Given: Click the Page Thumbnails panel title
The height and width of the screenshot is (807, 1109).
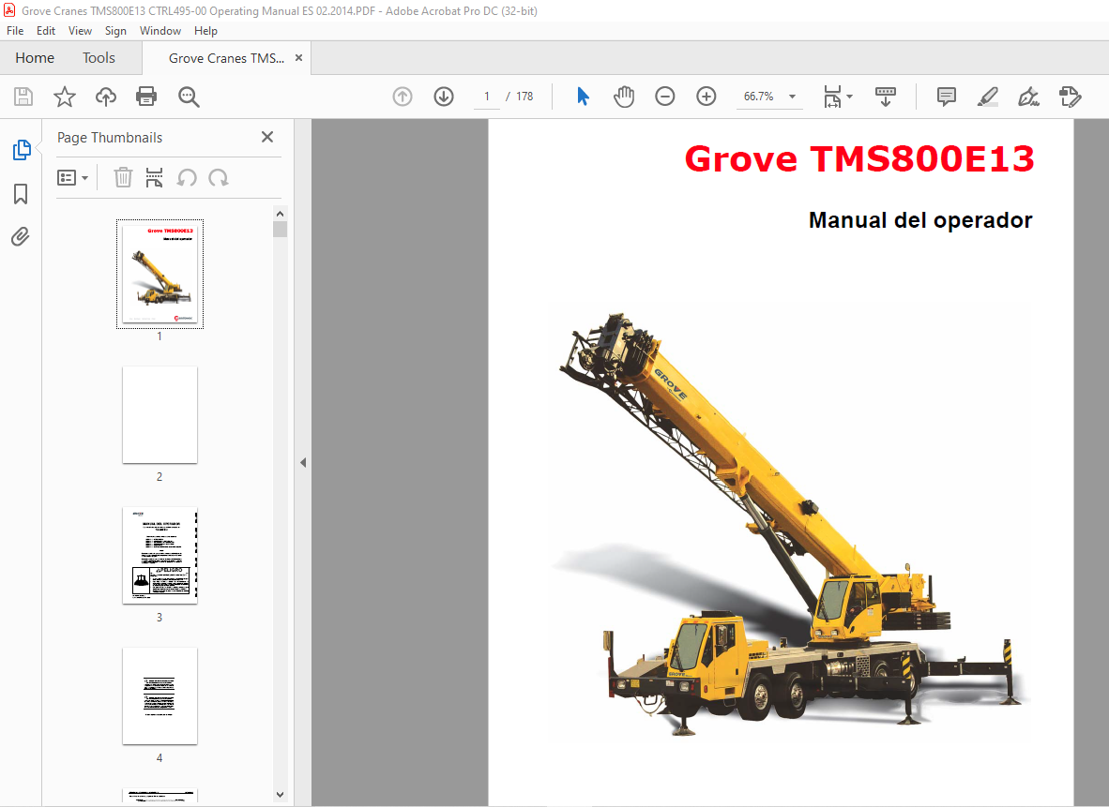Looking at the screenshot, I should tap(110, 138).
